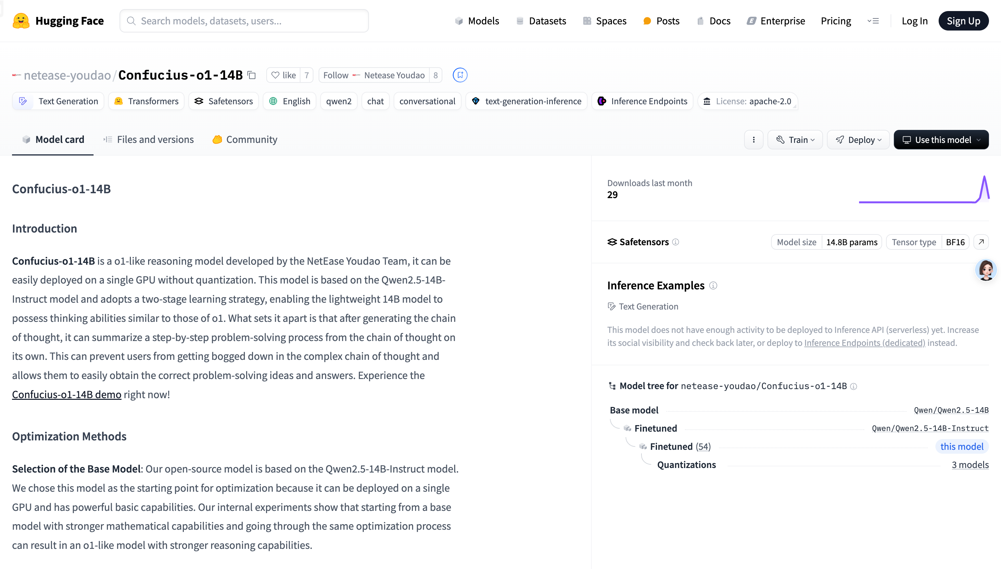Open the Community tab
Screen dimensions: 1001x569
(x=245, y=140)
